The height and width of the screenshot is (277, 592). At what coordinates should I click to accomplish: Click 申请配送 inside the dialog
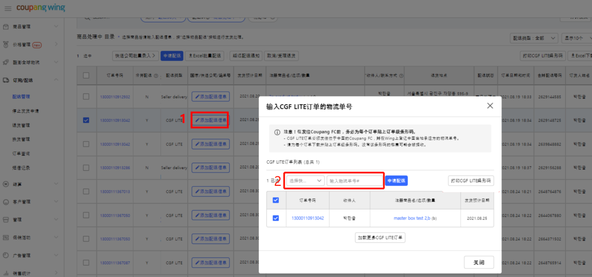[396, 181]
